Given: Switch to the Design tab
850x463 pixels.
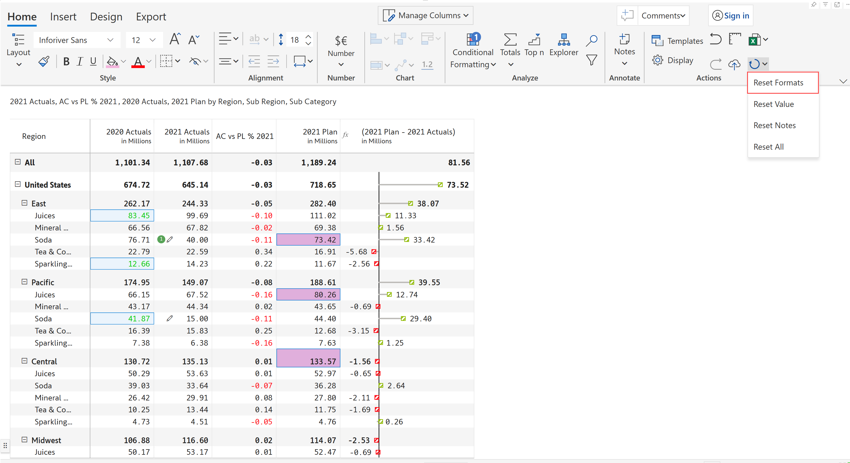Looking at the screenshot, I should coord(106,17).
